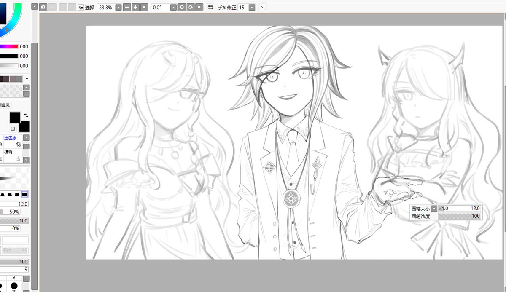The height and width of the screenshot is (292, 506).
Task: Toggle the transparent color icon
Action: click(x=13, y=128)
